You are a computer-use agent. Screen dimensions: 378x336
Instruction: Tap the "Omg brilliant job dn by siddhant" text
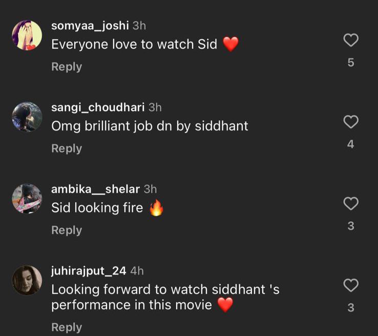pyautogui.click(x=150, y=126)
